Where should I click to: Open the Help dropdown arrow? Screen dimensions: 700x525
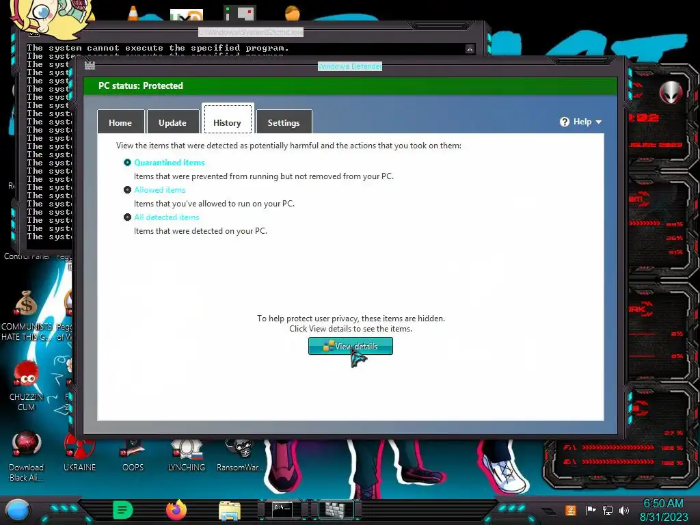pyautogui.click(x=599, y=122)
